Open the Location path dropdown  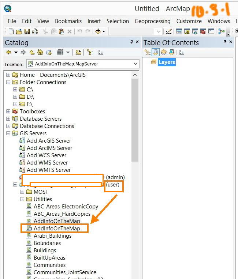click(x=135, y=64)
